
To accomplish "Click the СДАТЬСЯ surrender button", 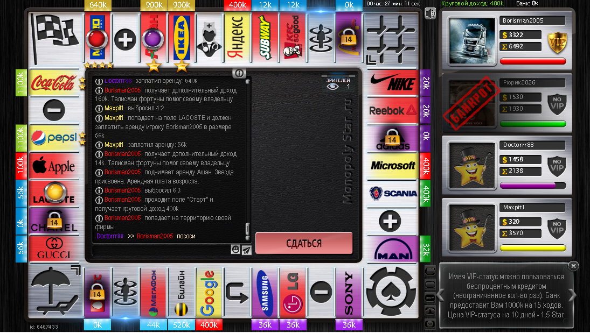I will click(304, 243).
